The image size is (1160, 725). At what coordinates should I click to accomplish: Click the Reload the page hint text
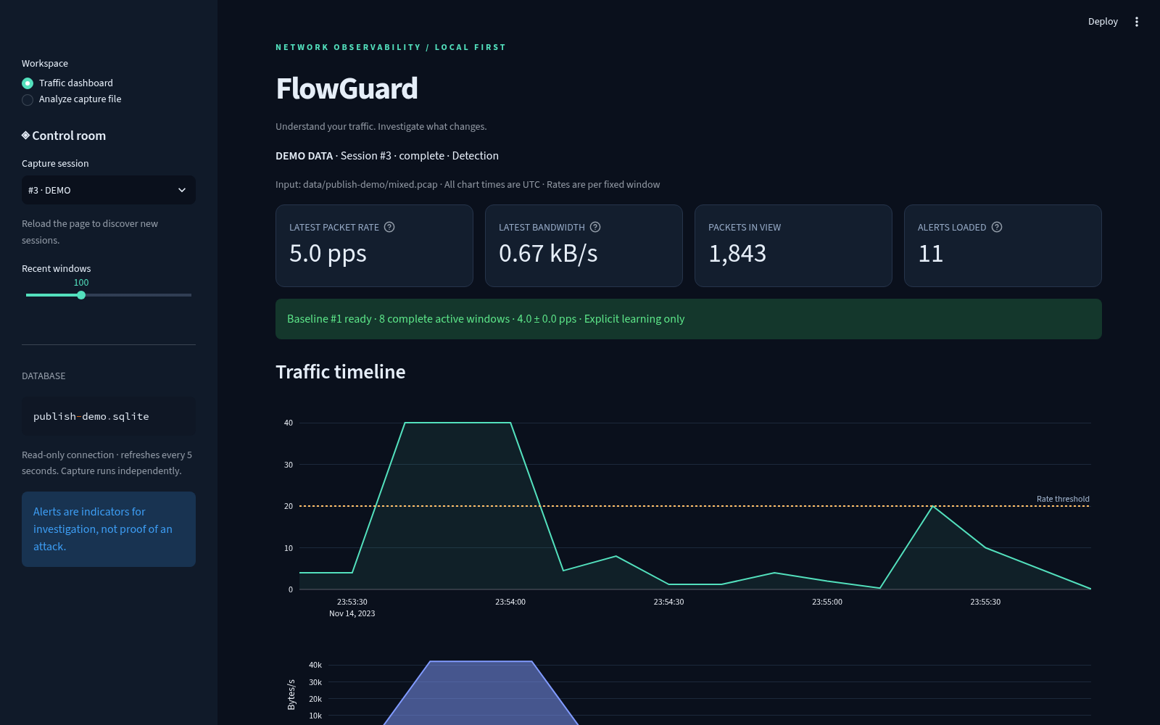[x=90, y=232]
